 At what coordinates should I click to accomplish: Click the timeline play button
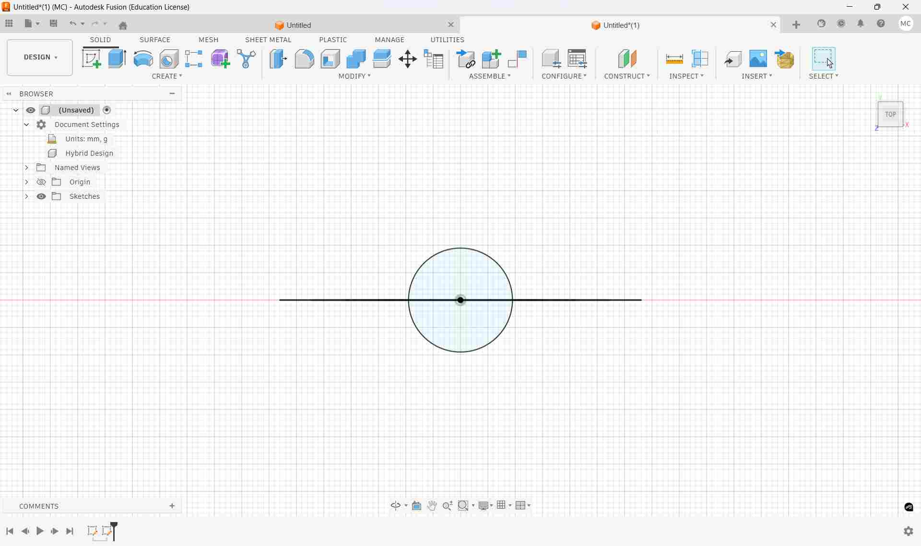pyautogui.click(x=40, y=531)
